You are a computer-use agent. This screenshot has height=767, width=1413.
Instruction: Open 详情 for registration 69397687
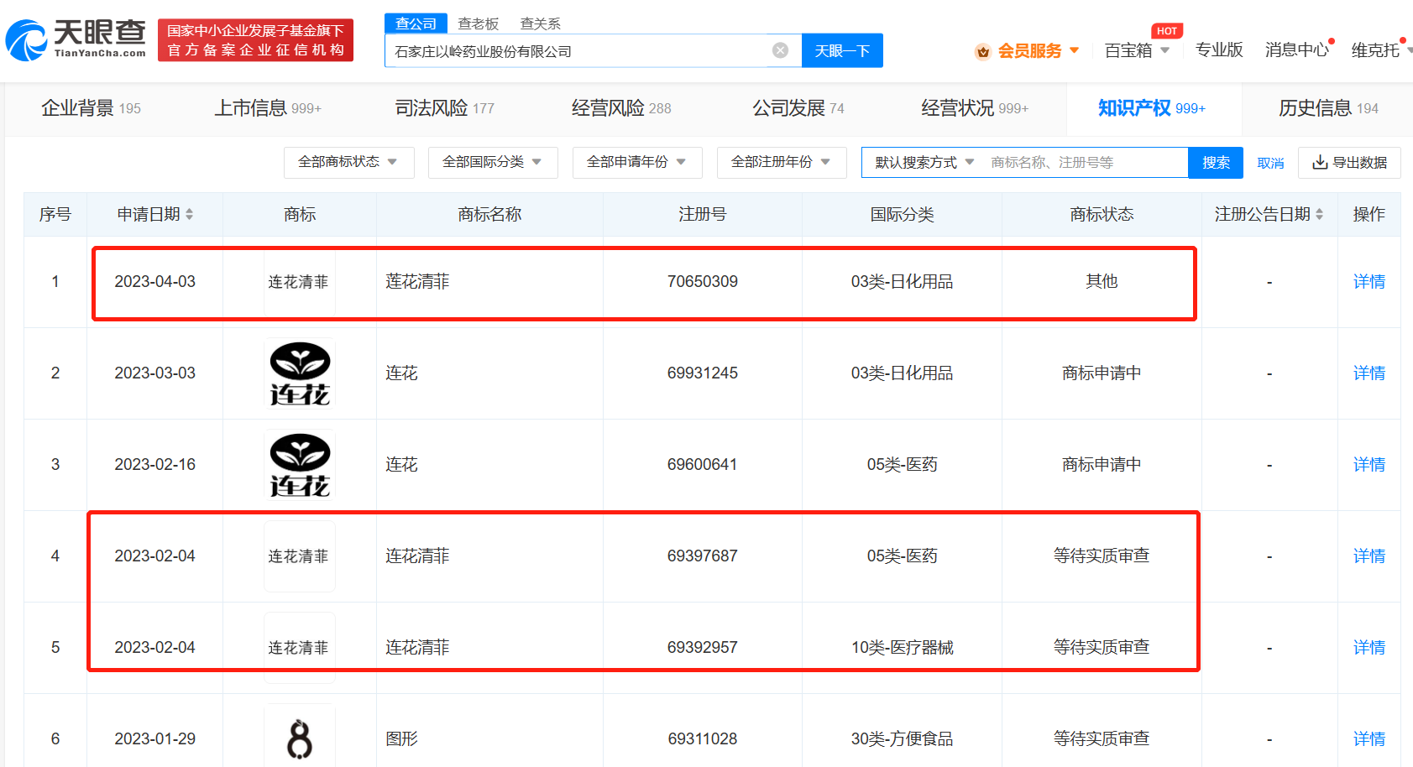(1369, 556)
